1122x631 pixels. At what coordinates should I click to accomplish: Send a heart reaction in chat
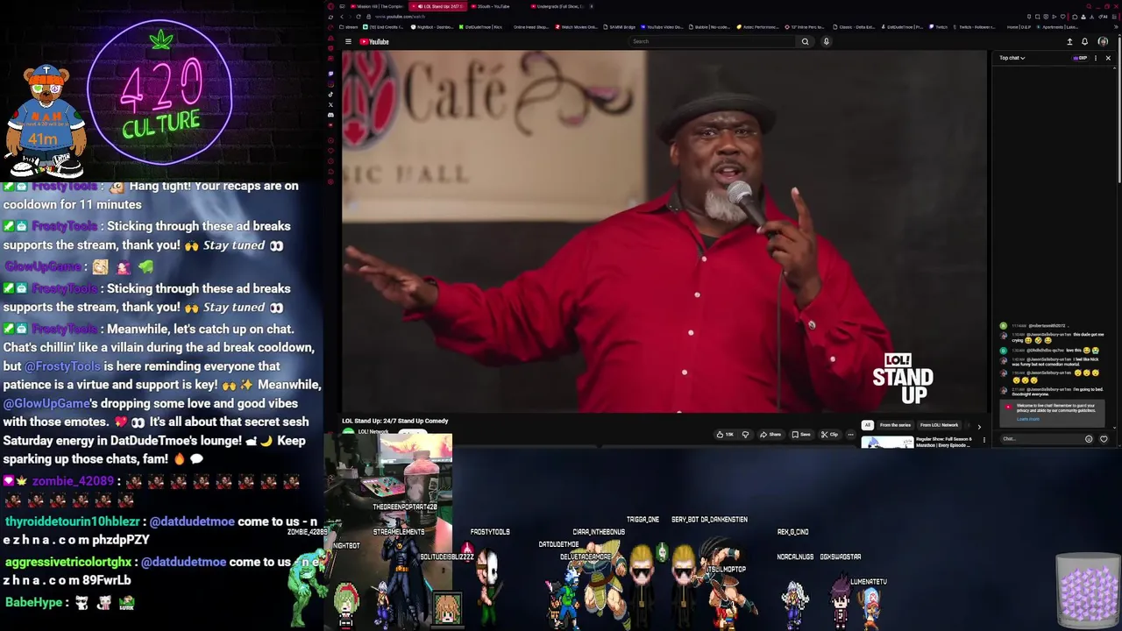1104,439
